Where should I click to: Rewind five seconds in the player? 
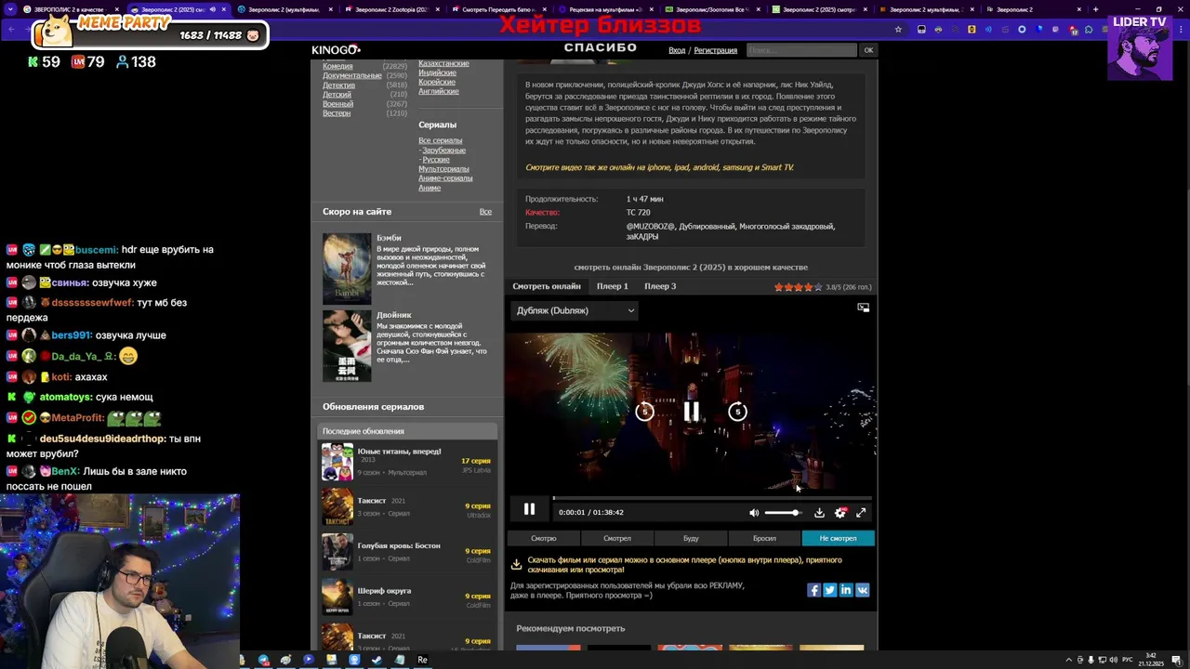tap(644, 412)
